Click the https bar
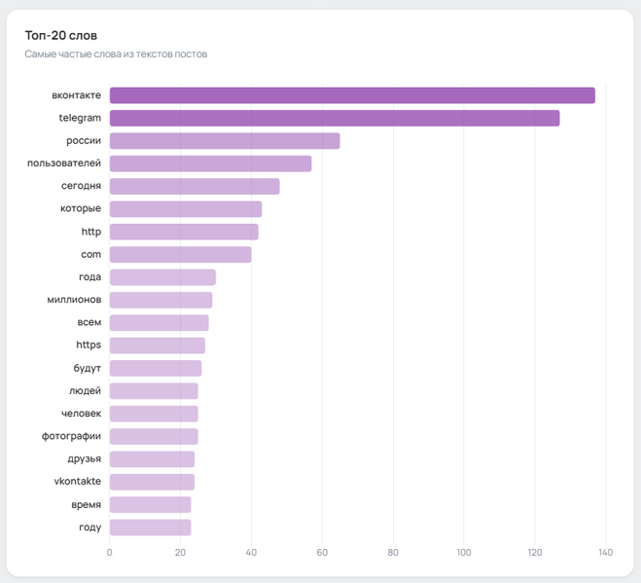 pyautogui.click(x=157, y=346)
